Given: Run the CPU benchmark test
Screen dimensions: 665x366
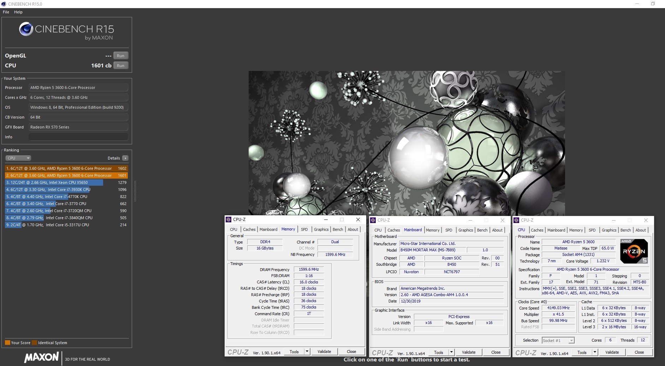Looking at the screenshot, I should 120,66.
